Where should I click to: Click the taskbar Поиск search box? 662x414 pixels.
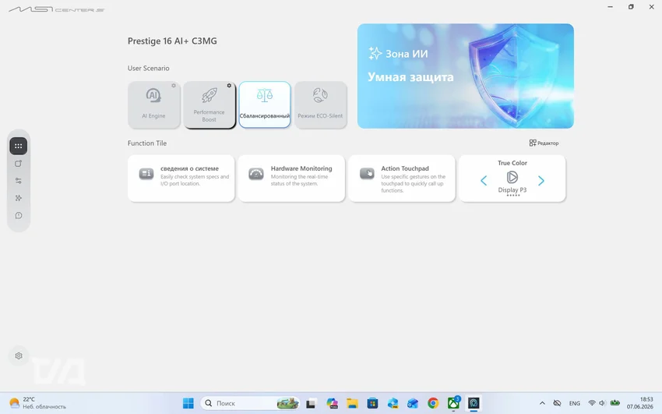[x=250, y=403]
